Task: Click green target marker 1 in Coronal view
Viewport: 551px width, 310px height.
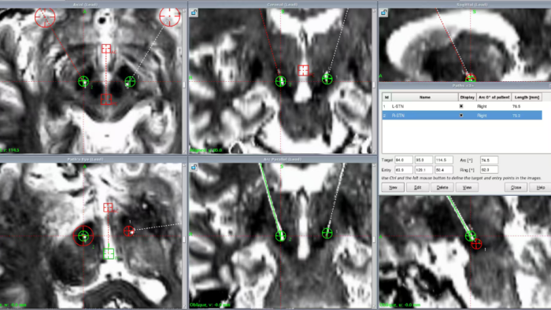Action: click(x=327, y=79)
